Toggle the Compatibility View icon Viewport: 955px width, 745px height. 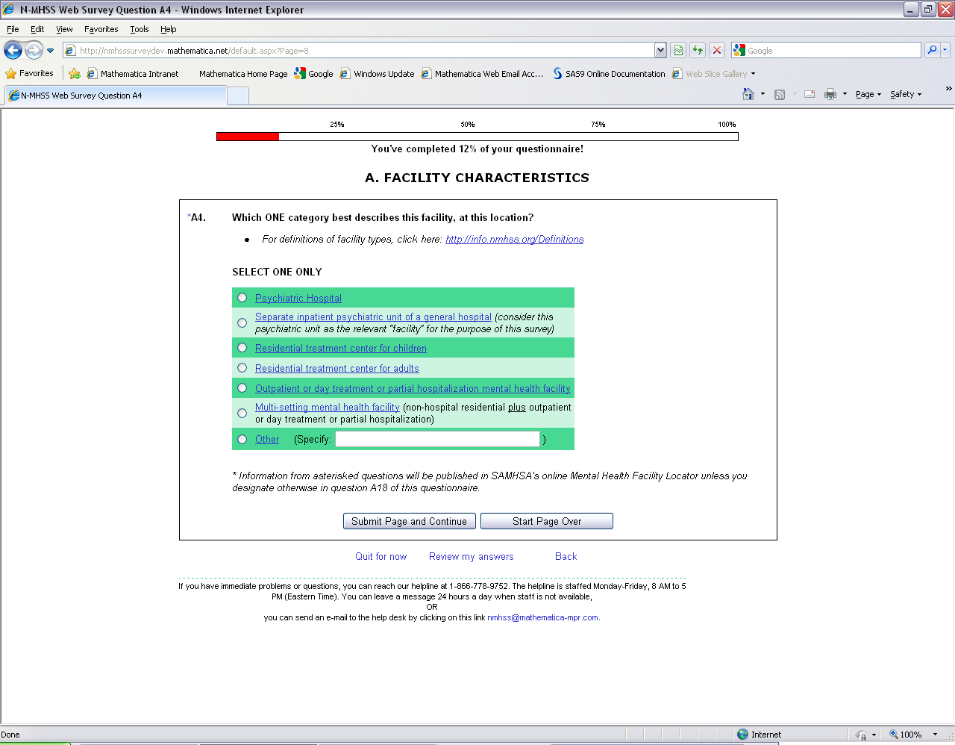[x=678, y=50]
